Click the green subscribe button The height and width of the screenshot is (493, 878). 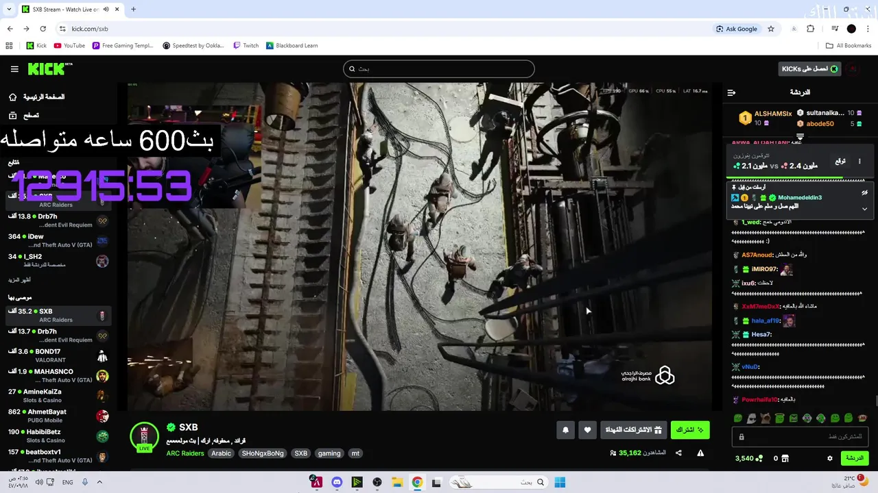click(x=690, y=430)
